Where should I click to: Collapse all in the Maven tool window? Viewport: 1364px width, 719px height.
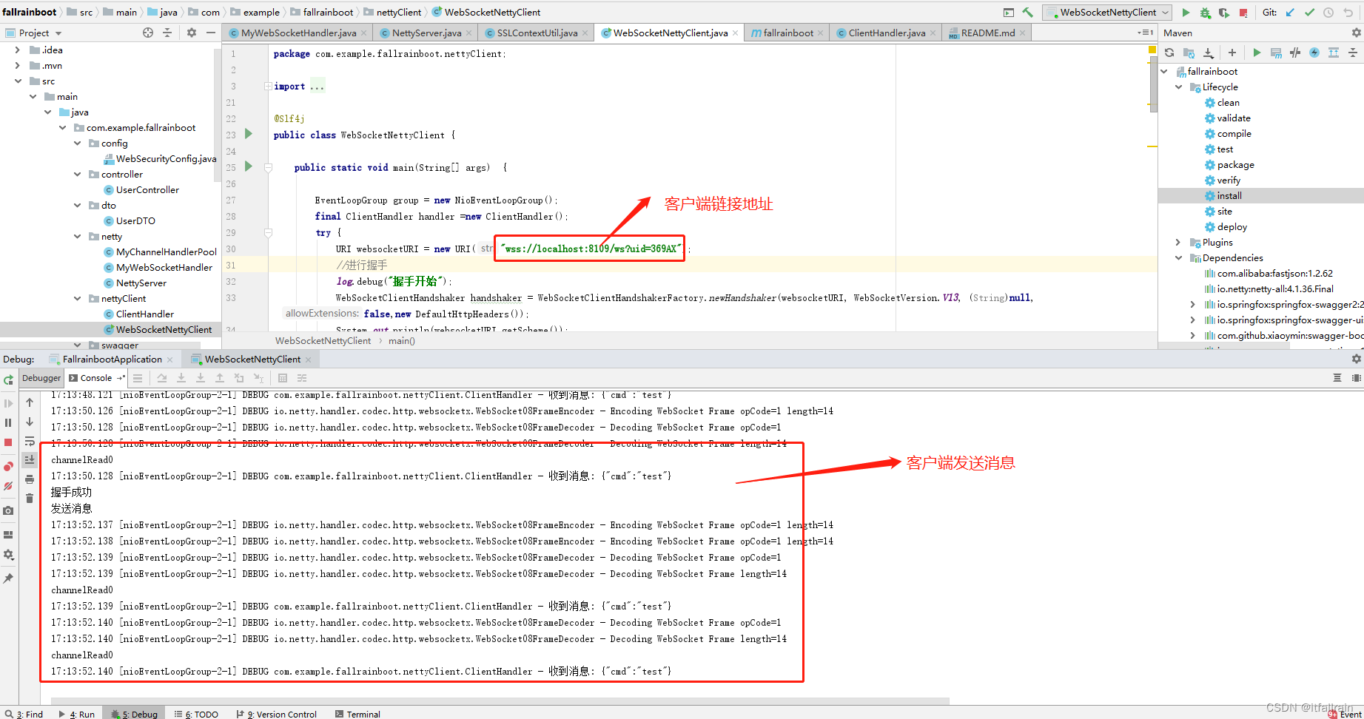tap(1352, 53)
